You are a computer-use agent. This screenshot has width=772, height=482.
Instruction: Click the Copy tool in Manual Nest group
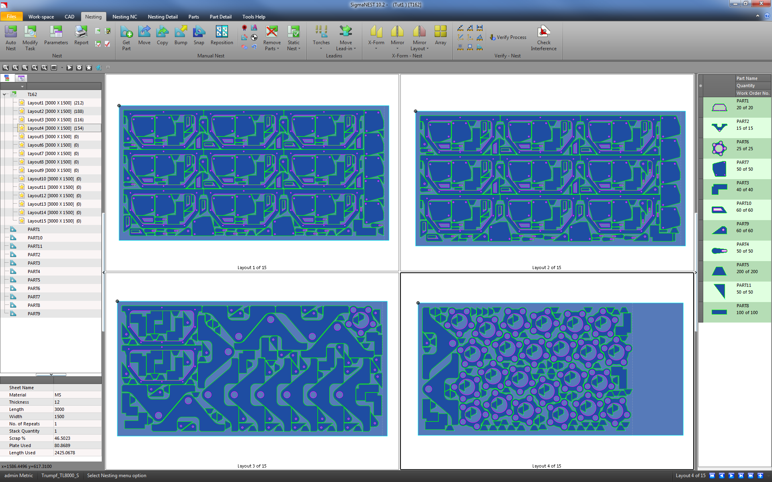click(162, 36)
